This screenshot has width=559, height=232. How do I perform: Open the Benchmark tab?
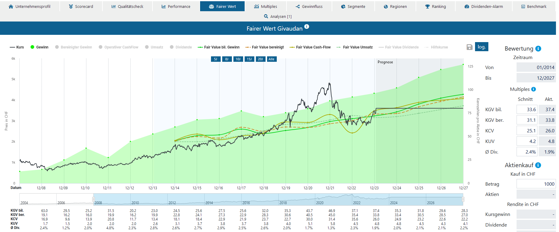click(x=534, y=6)
